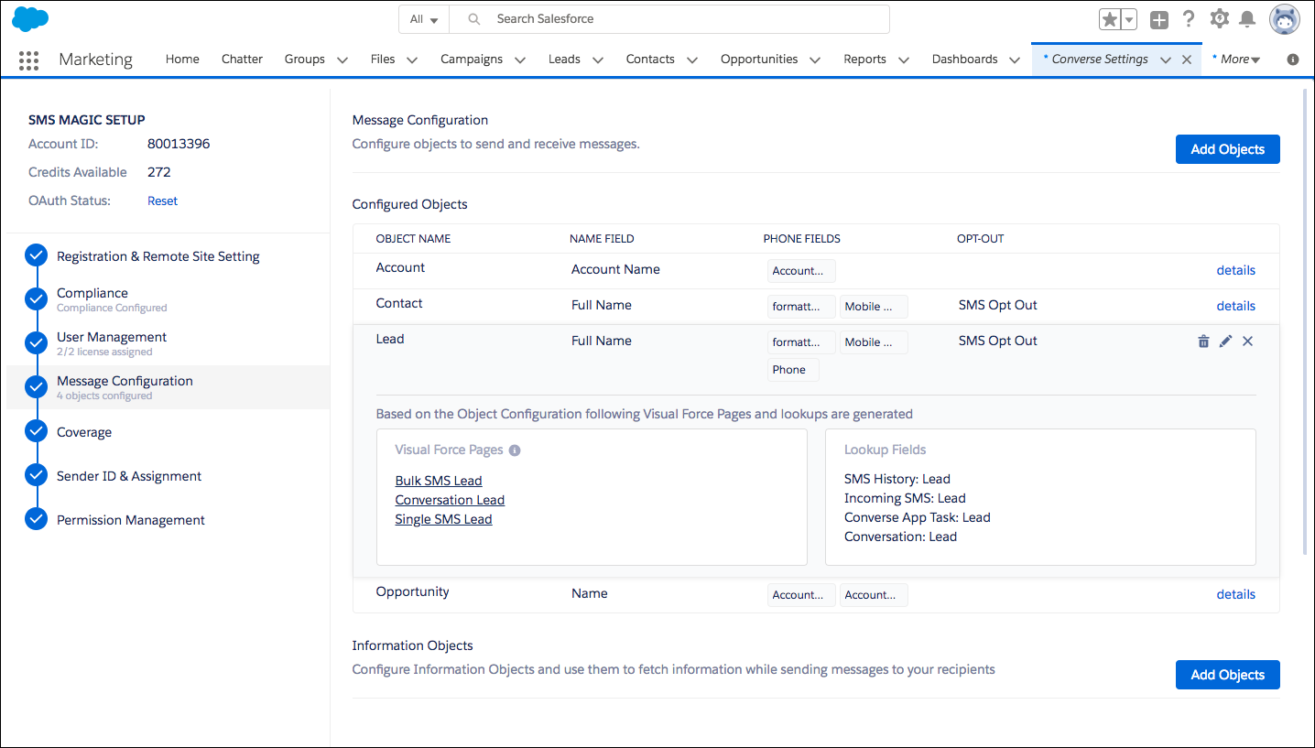Expand the Leads tab dropdown chevron
This screenshot has width=1315, height=748.
pyautogui.click(x=598, y=60)
